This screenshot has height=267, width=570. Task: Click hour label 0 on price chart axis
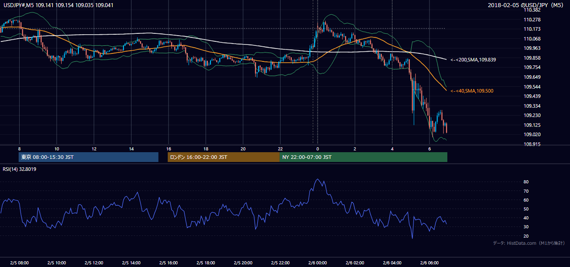tap(318, 149)
